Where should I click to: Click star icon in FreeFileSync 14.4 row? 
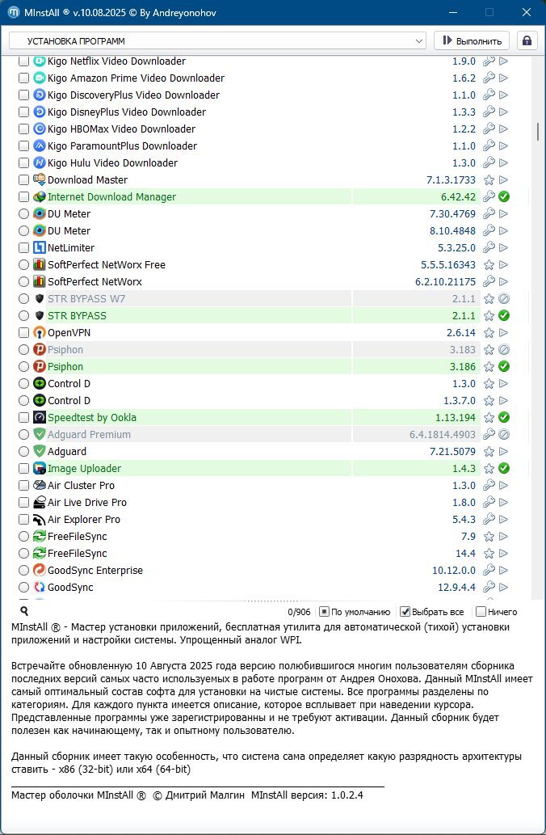coord(489,554)
